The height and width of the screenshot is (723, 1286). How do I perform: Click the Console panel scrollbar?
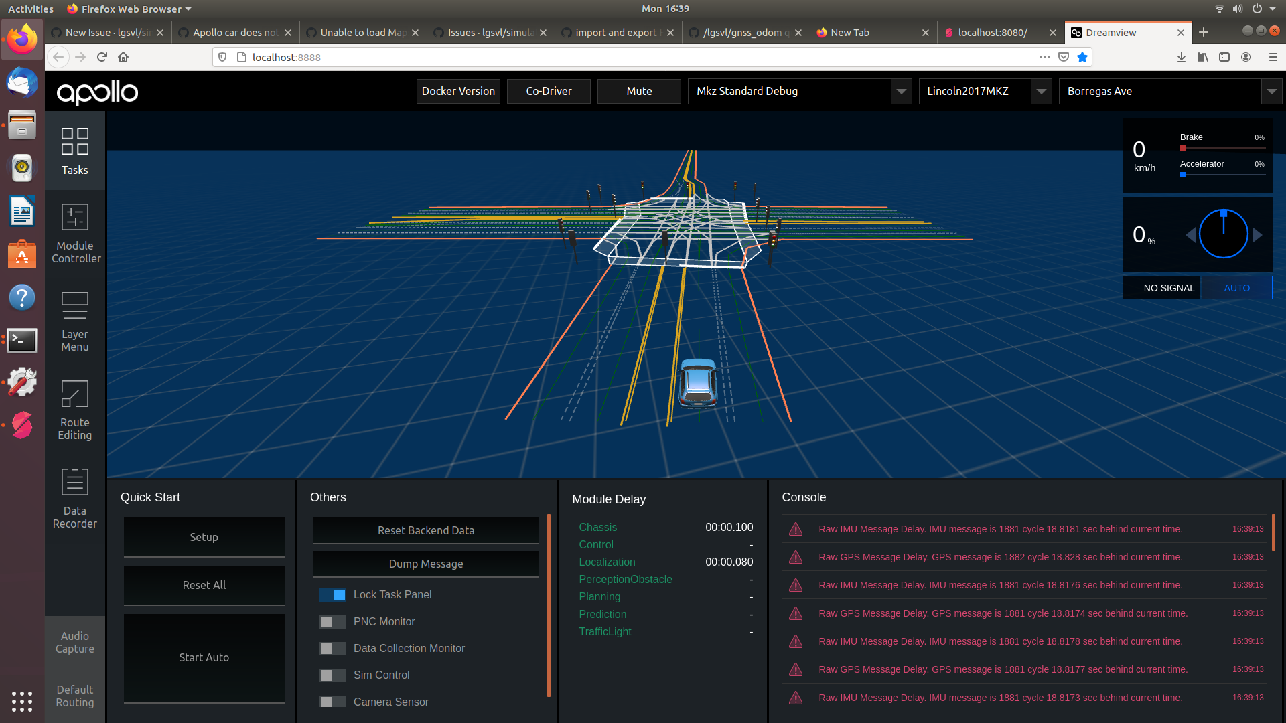(1273, 532)
